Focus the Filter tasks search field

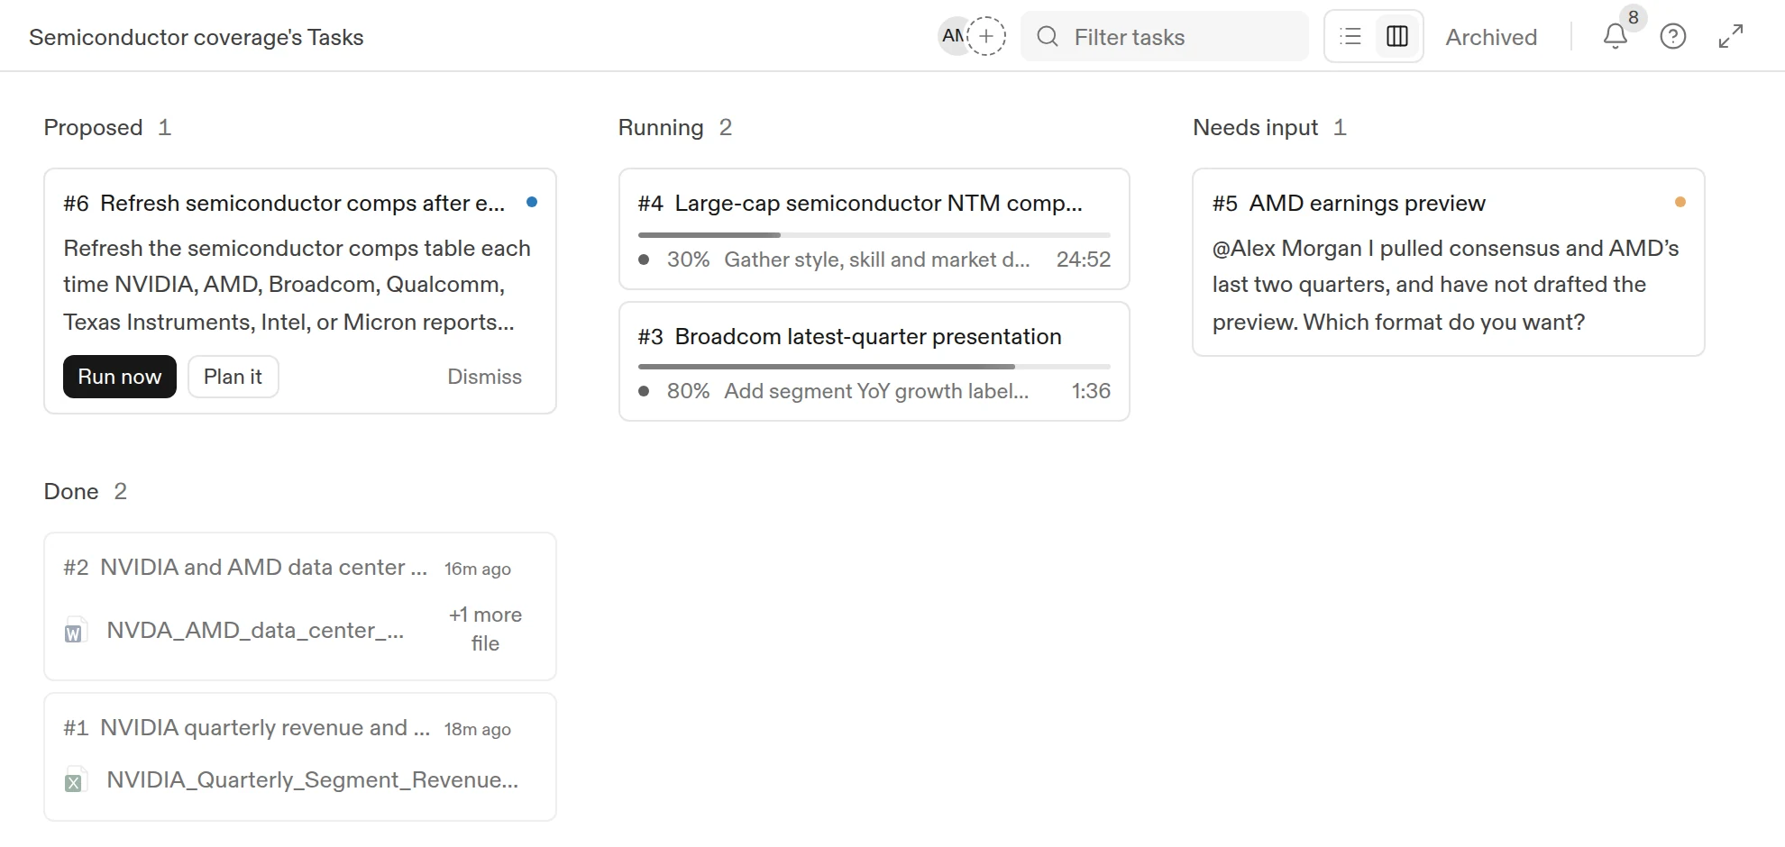click(1165, 37)
